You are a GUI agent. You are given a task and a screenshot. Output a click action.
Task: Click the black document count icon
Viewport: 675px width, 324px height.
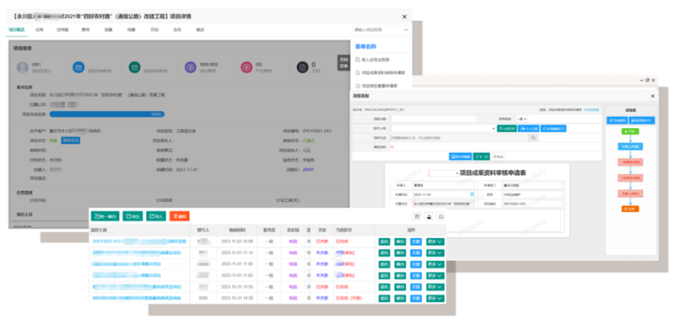coord(303,67)
